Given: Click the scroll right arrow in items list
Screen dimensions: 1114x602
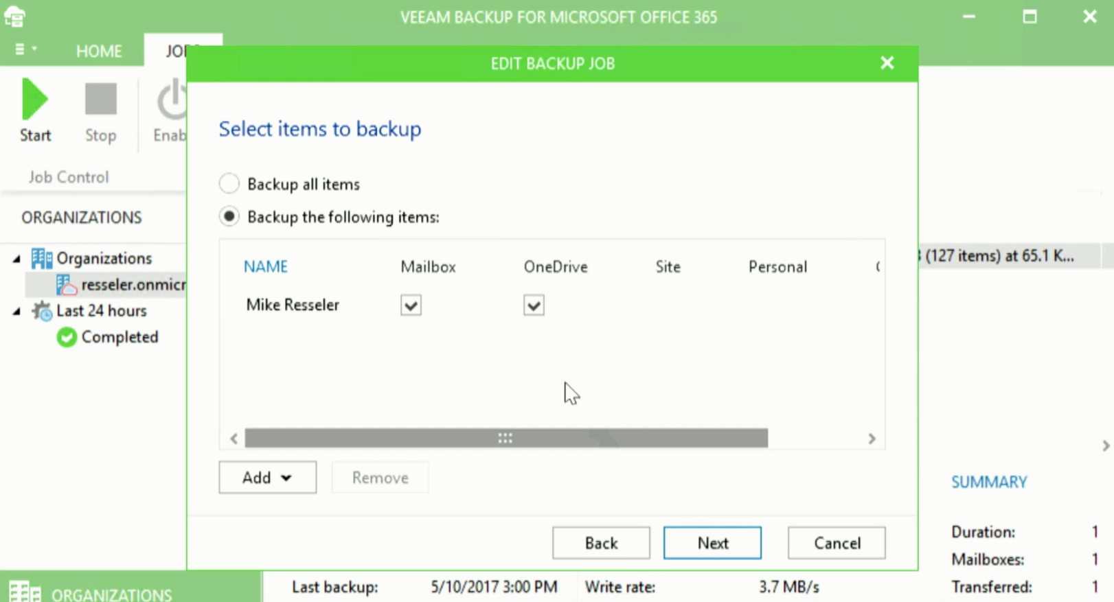Looking at the screenshot, I should coord(872,438).
